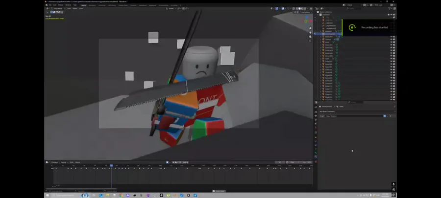
Task: Toggle Collection exclude checkbox
Action: click(x=389, y=15)
